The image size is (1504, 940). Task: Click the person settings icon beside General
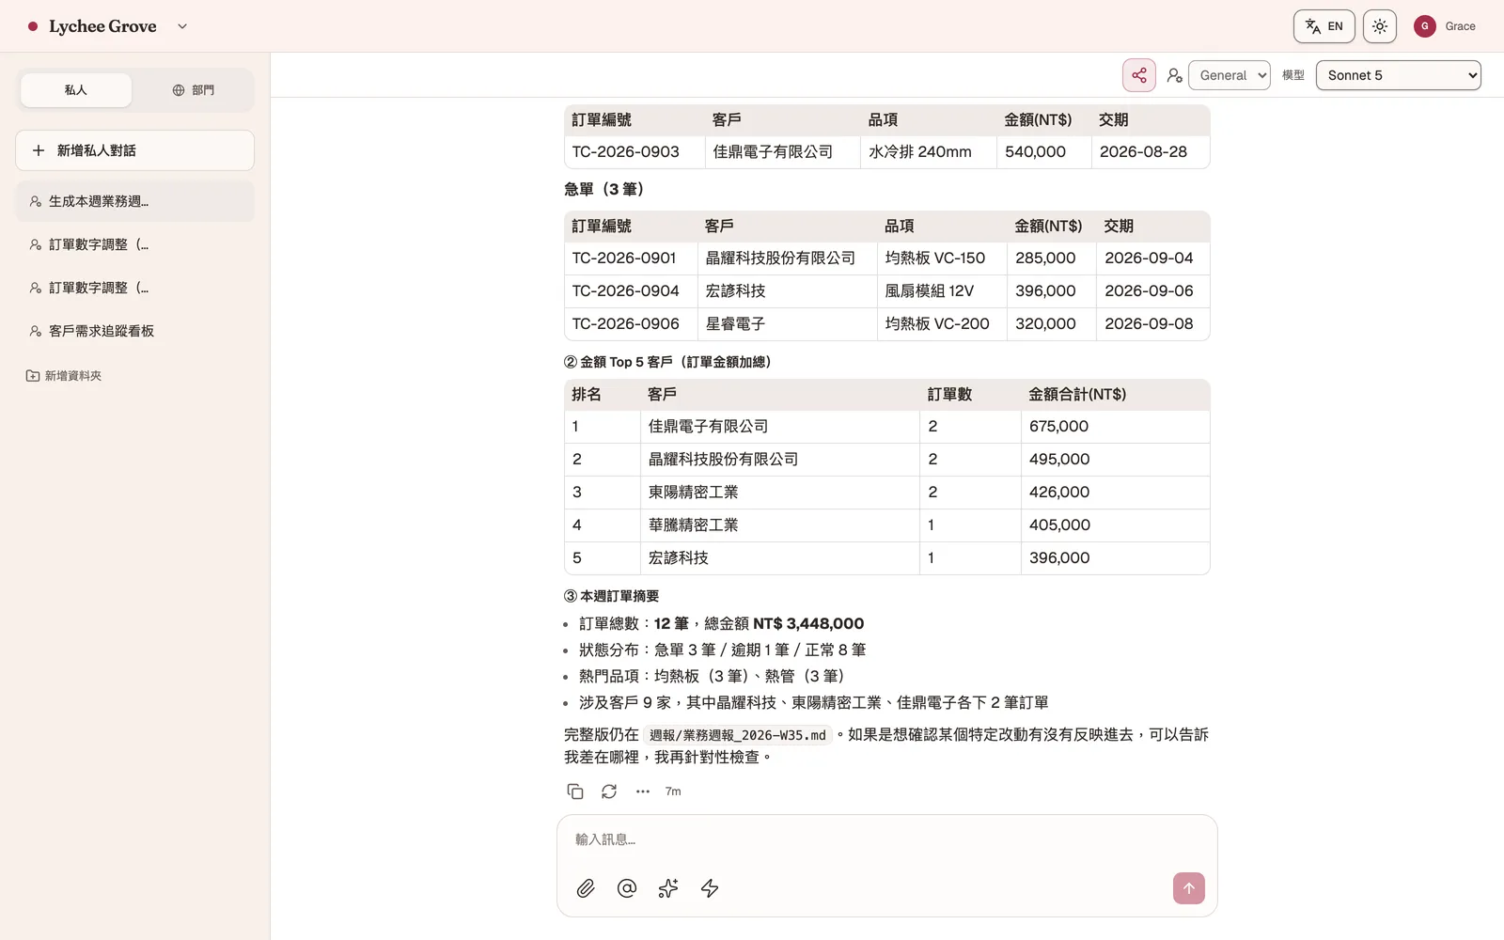click(x=1174, y=75)
